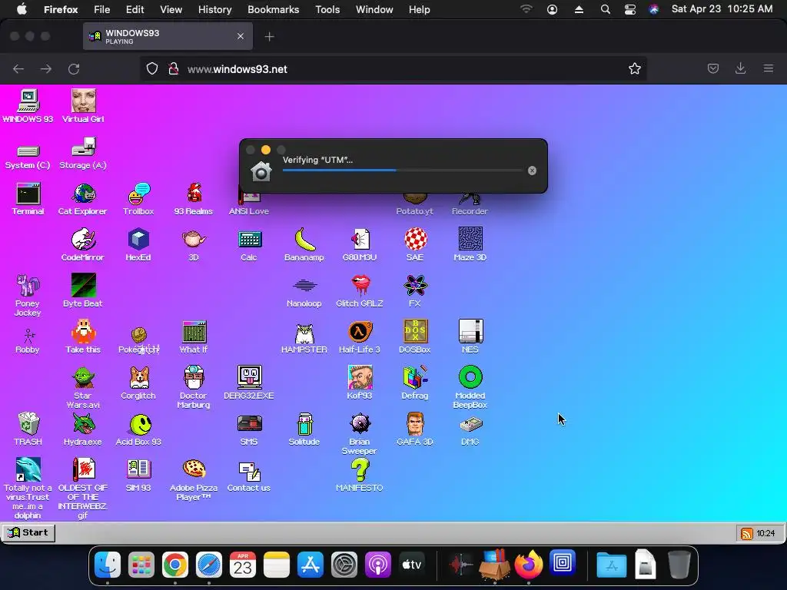Open the Windows 93 Start button
Screen dimensions: 787x590
point(28,533)
